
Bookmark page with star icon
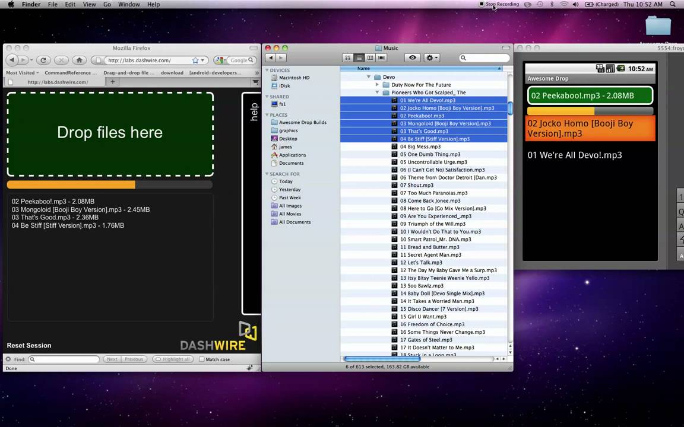click(x=195, y=60)
